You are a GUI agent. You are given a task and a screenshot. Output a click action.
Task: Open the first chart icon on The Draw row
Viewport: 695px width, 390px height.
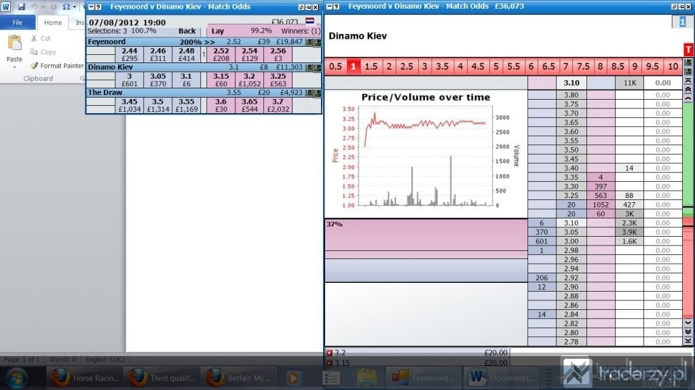[309, 93]
